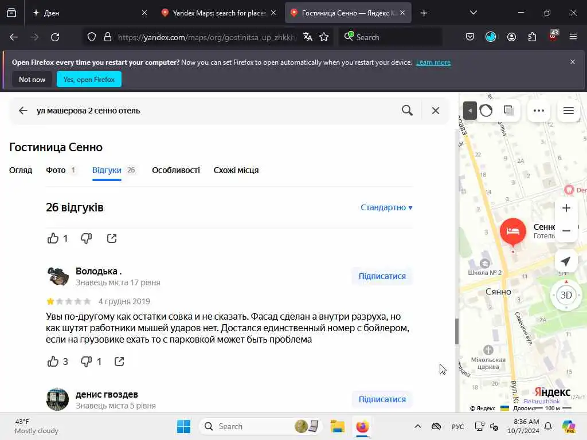Image resolution: width=587 pixels, height=440 pixels.
Task: Click the Not now button
Action: (x=32, y=79)
